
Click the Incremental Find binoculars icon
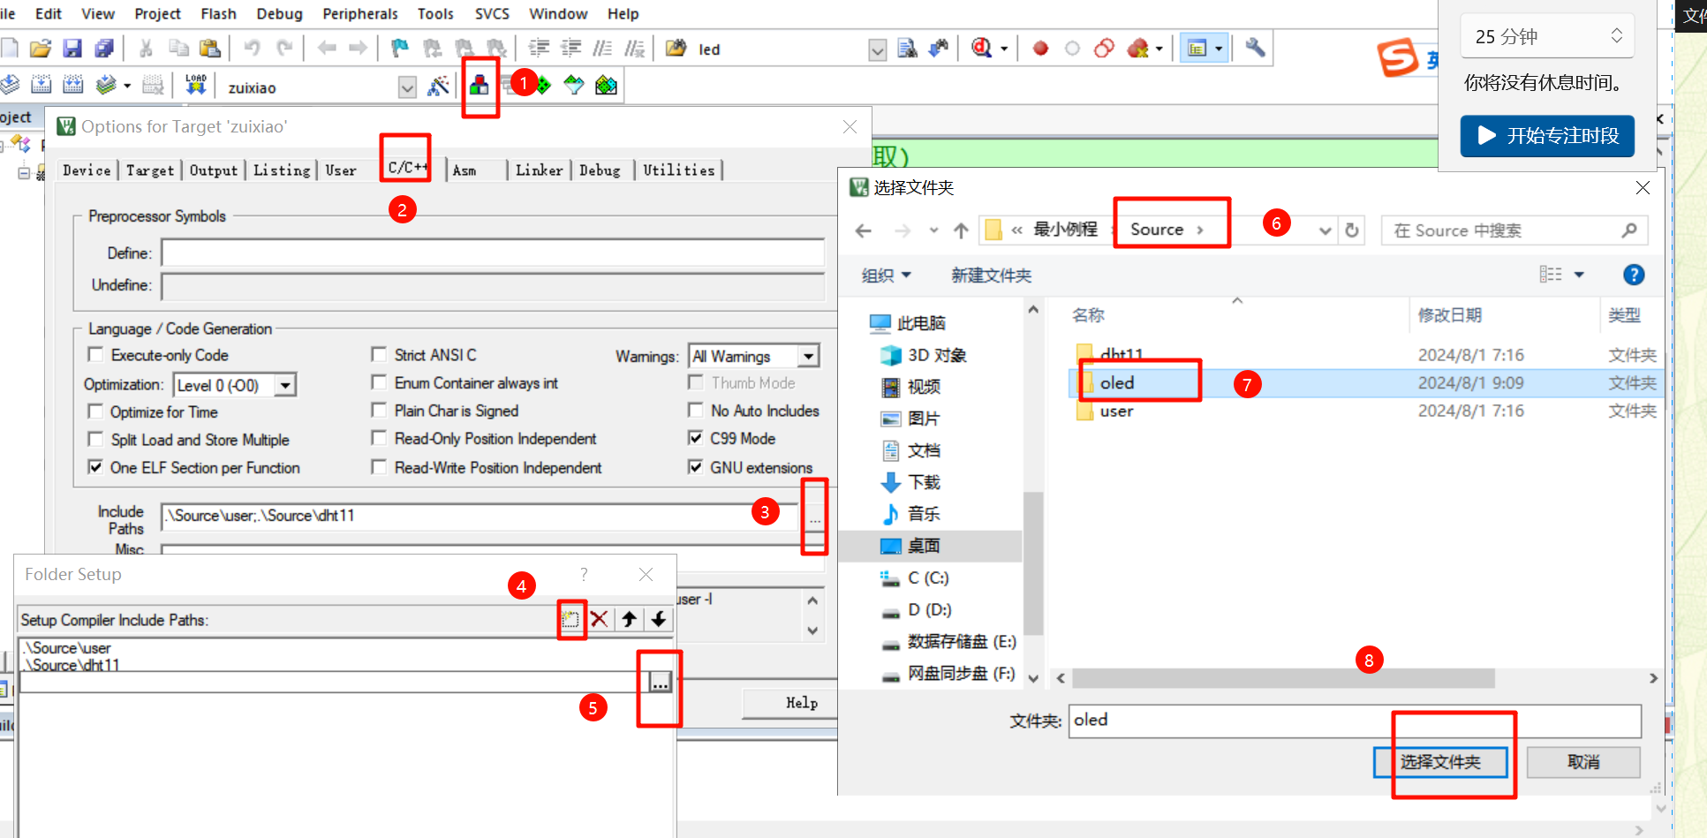coord(939,49)
